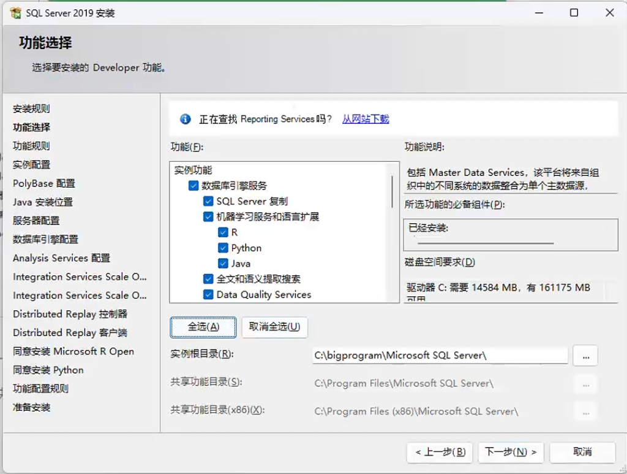Uncheck the R language checkbox
The width and height of the screenshot is (627, 474).
pos(223,232)
